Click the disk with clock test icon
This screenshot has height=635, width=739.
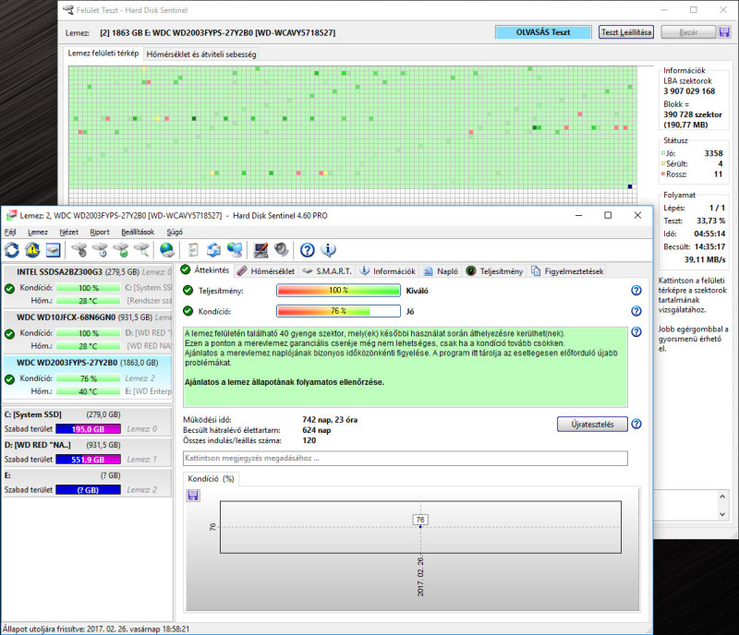tap(100, 250)
